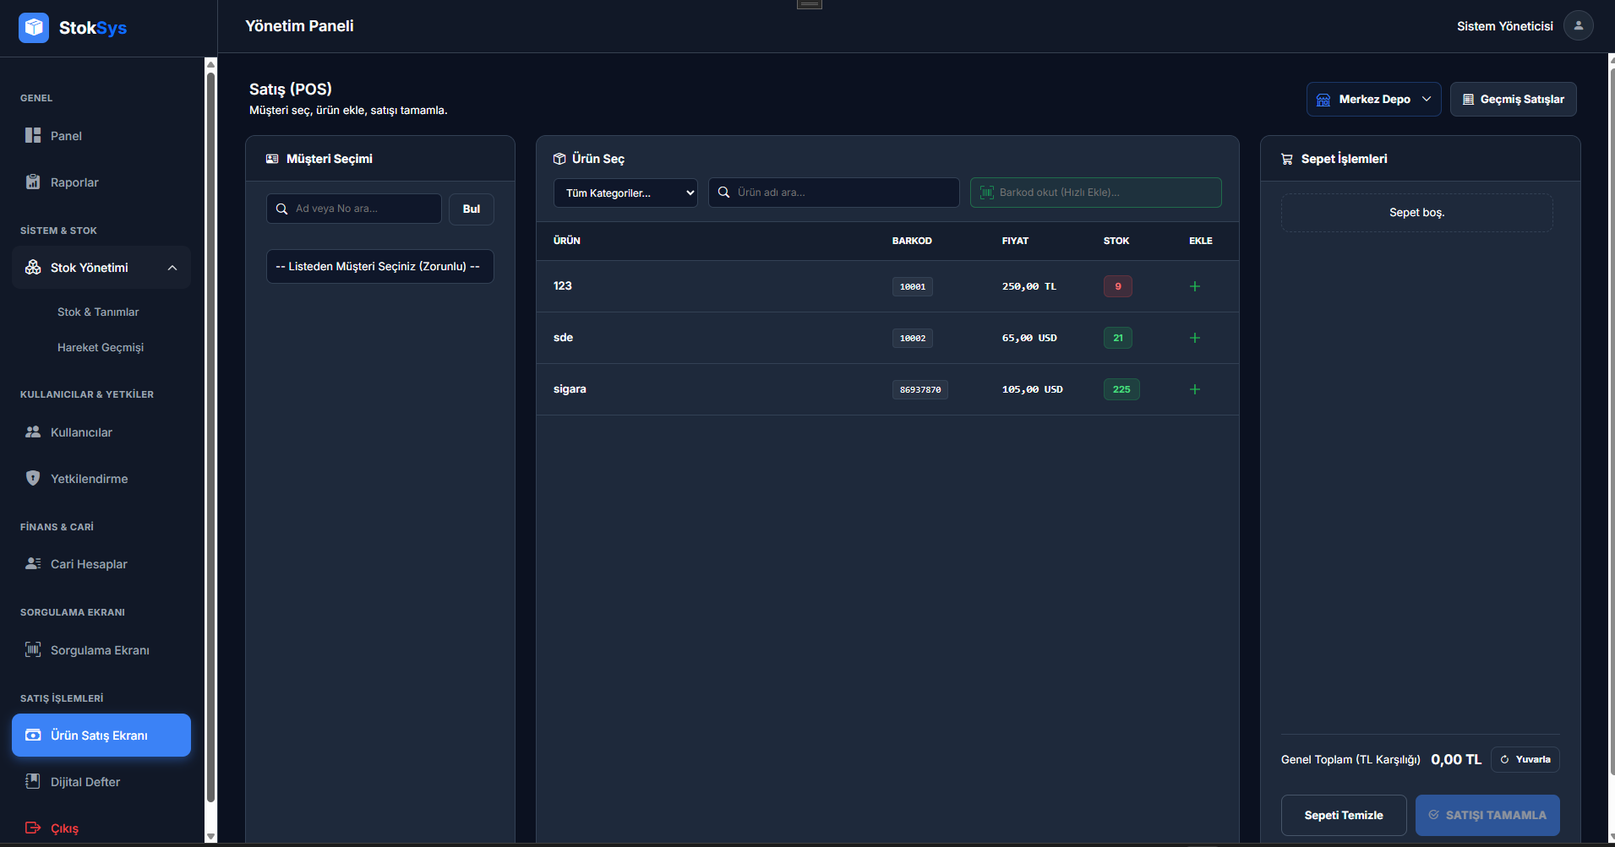Open the user profile avatar icon
Screen dimensions: 1615x847
1578,26
